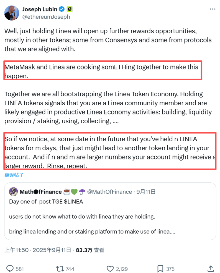220x273 pixels.
Task: Click the @MathOfFinance handle
Action: pyautogui.click(x=109, y=192)
